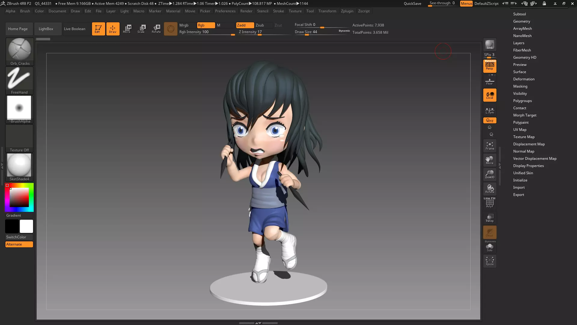Open the Preferences menu
The height and width of the screenshot is (325, 577).
pos(225,11)
